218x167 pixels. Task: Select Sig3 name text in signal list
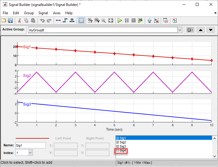point(123,146)
